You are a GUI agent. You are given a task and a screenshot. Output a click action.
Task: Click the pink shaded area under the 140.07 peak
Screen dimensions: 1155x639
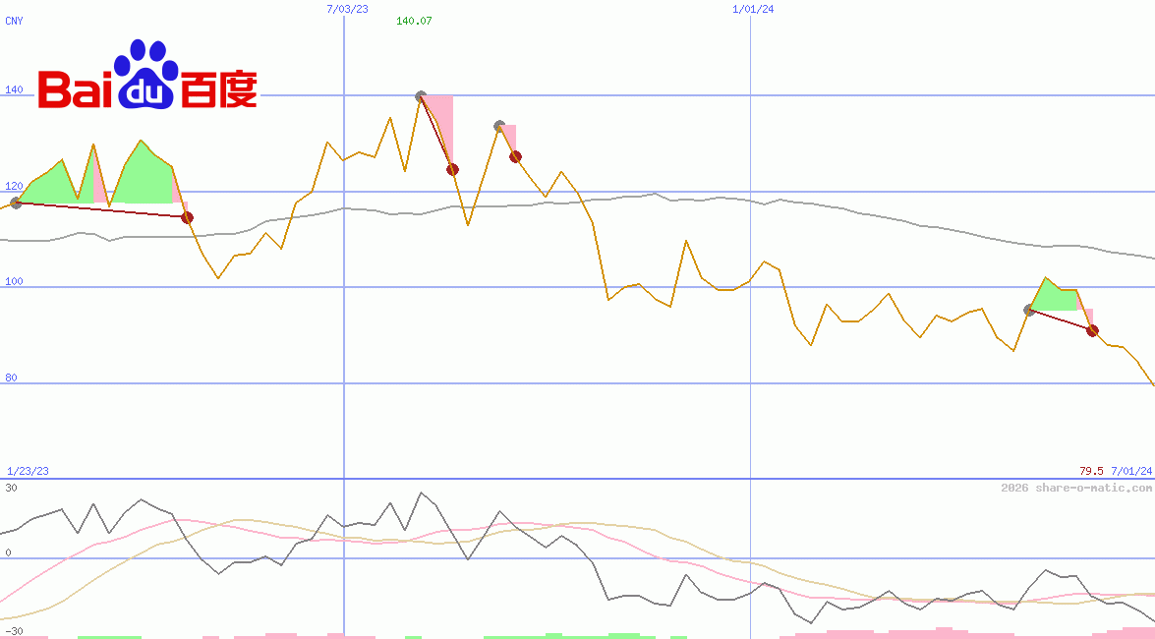440,123
